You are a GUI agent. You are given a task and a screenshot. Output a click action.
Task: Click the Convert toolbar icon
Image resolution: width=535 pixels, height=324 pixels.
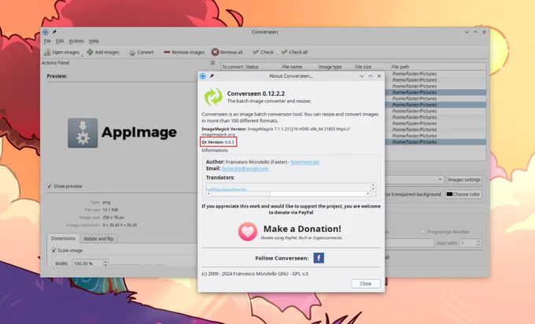click(x=132, y=53)
